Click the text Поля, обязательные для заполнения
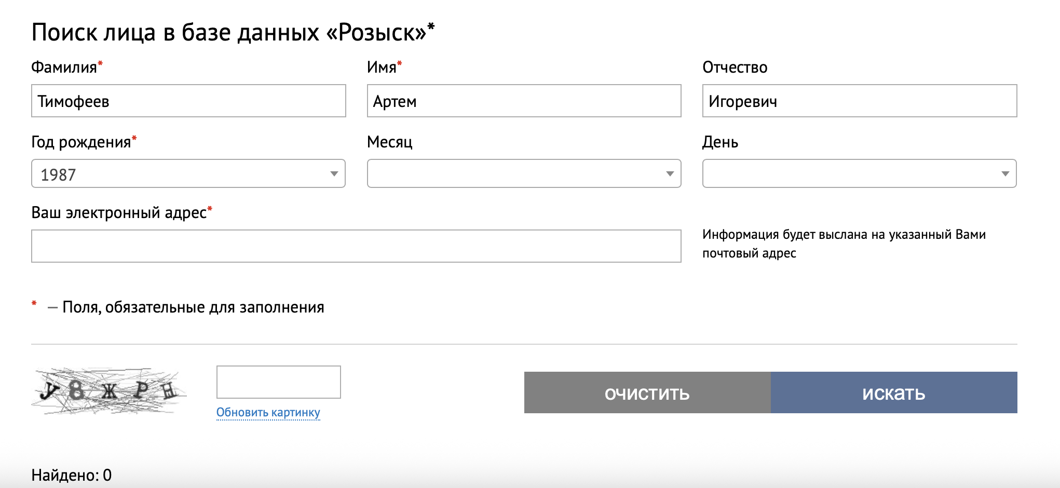The width and height of the screenshot is (1060, 488). point(193,307)
